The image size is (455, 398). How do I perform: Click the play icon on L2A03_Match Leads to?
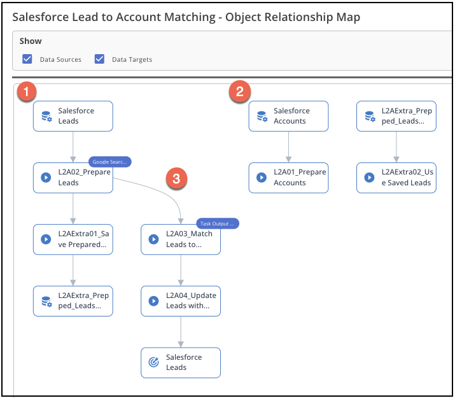[154, 239]
